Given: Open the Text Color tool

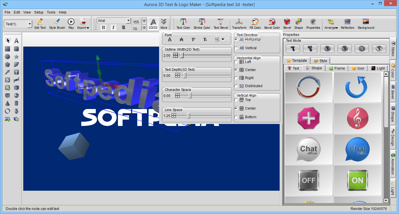Looking at the screenshot, I should [x=183, y=24].
